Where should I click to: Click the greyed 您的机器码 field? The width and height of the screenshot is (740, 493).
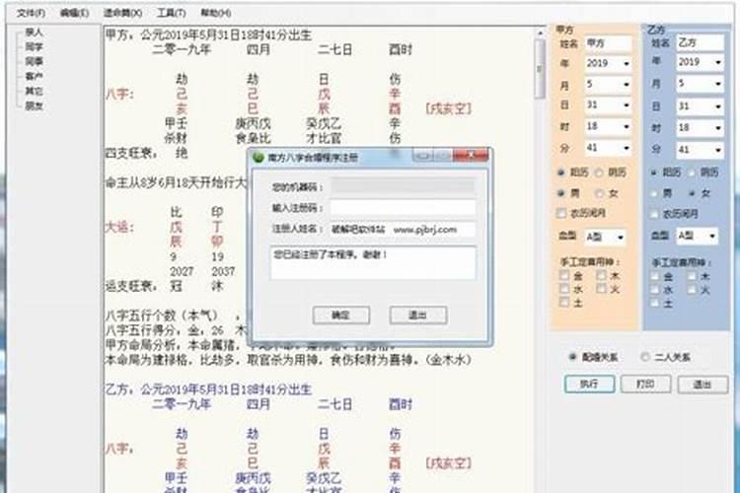(403, 186)
